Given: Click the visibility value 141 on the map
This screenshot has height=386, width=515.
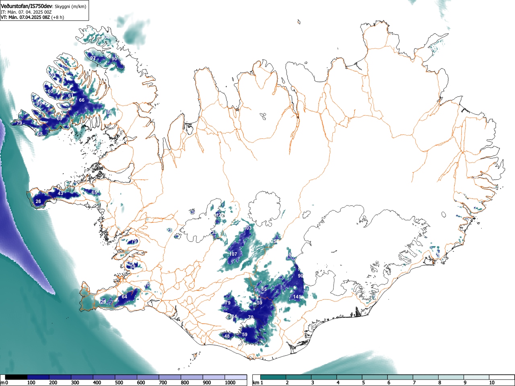Looking at the screenshot, I should (x=297, y=297).
